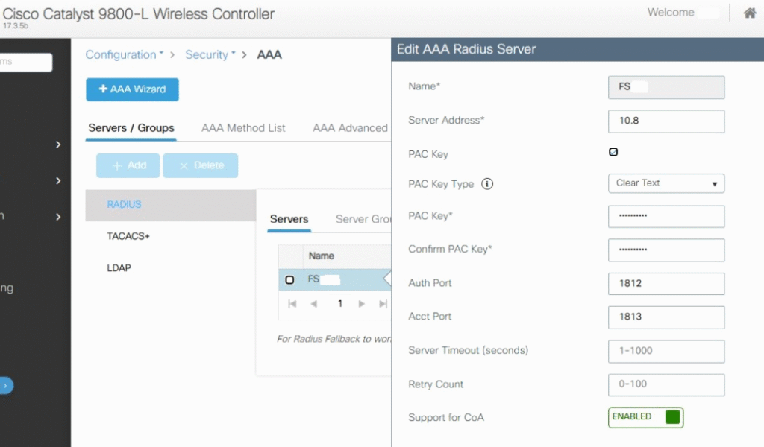Image resolution: width=764 pixels, height=447 pixels.
Task: Click the Server Timeout input field
Action: click(x=666, y=351)
